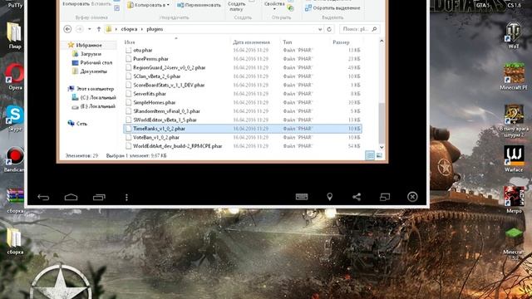Click the emulator share icon
532x299 pixels.
tap(357, 197)
